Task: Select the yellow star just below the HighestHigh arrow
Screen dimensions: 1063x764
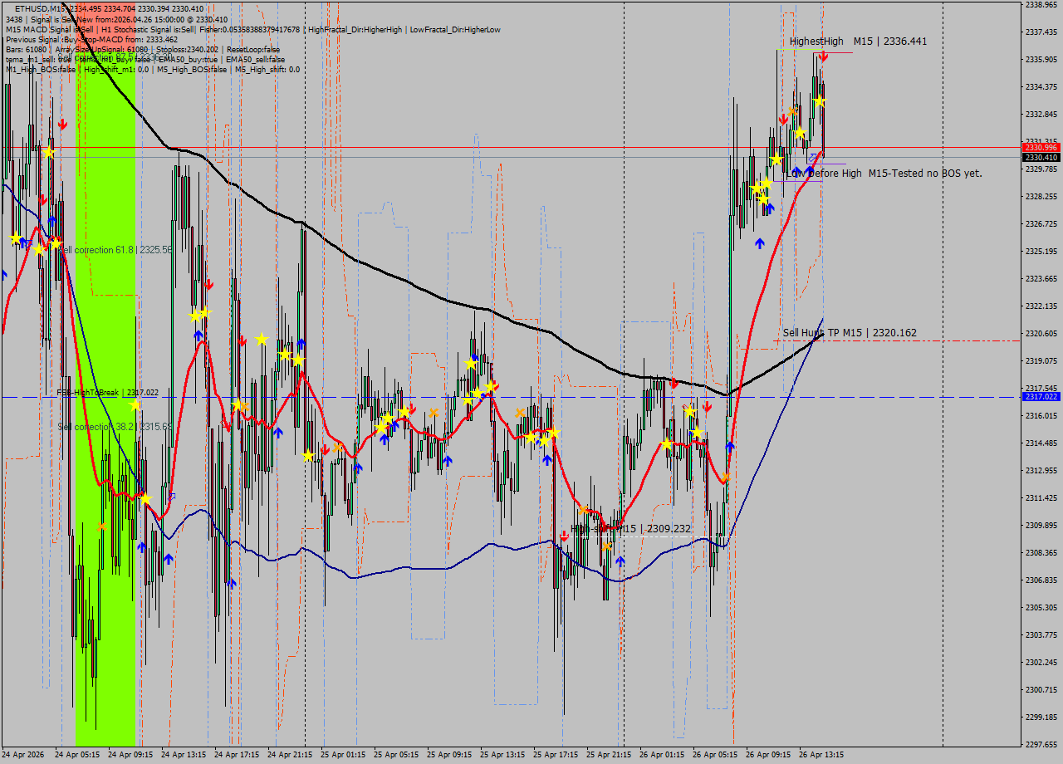Action: pos(820,101)
